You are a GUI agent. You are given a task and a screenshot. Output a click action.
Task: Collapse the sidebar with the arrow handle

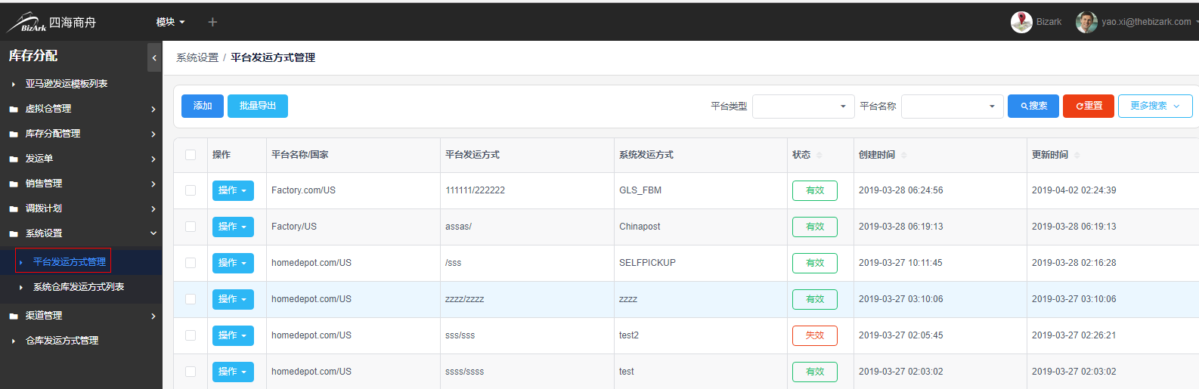tap(154, 57)
